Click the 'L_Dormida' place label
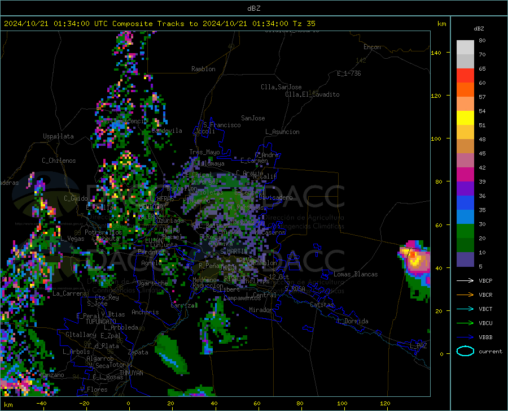The width and height of the screenshot is (508, 411). pos(352,321)
